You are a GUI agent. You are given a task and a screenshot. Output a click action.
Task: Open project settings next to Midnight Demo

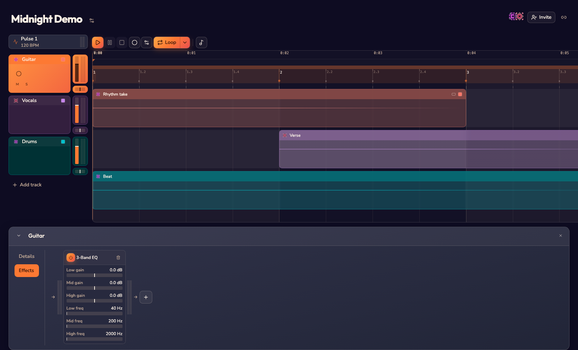92,21
